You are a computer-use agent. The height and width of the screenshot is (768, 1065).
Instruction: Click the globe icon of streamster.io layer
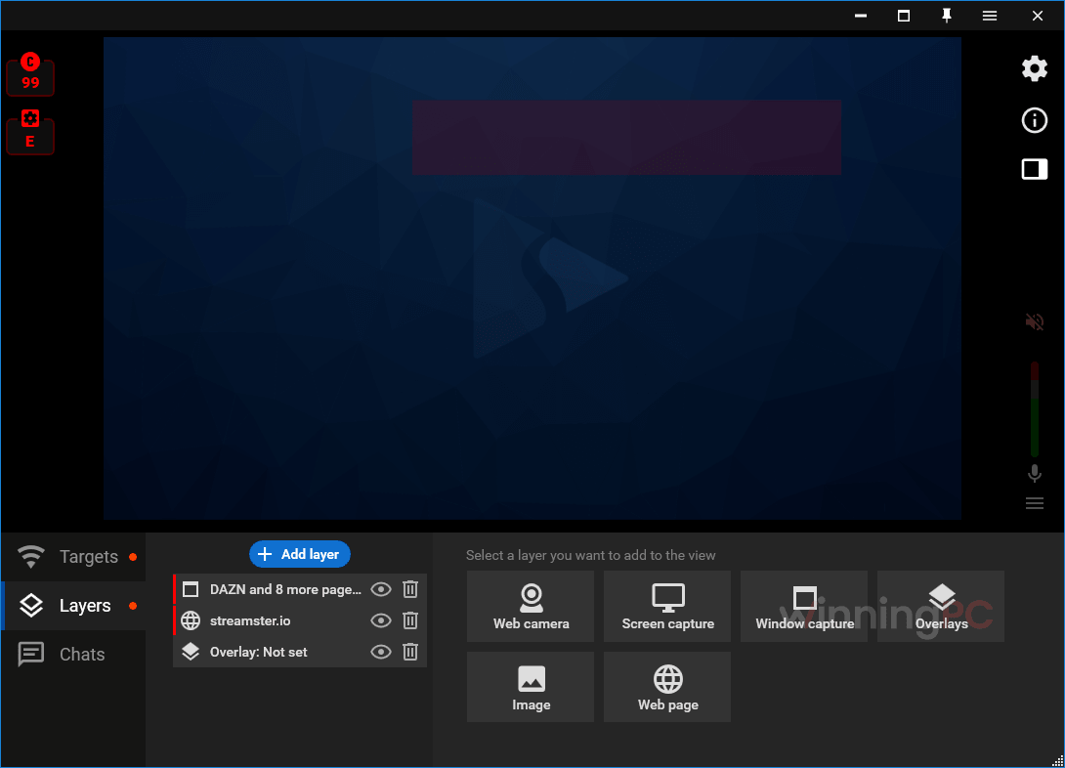pyautogui.click(x=191, y=620)
